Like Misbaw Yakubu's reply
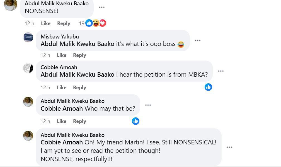The image size is (281, 167). [62, 55]
